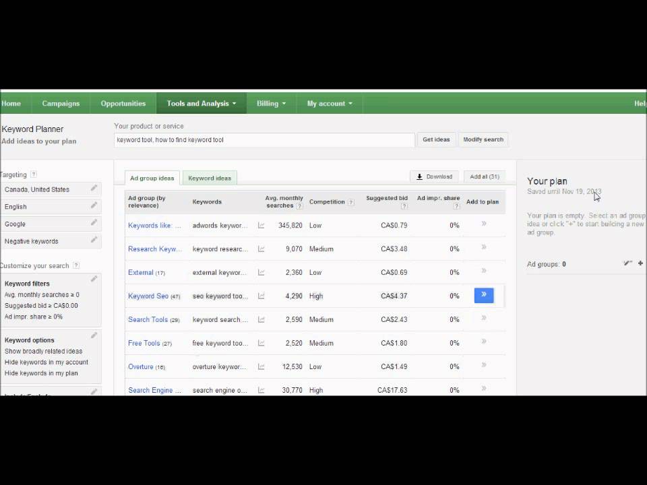Click Add all (31) button
647x485 pixels.
(485, 176)
